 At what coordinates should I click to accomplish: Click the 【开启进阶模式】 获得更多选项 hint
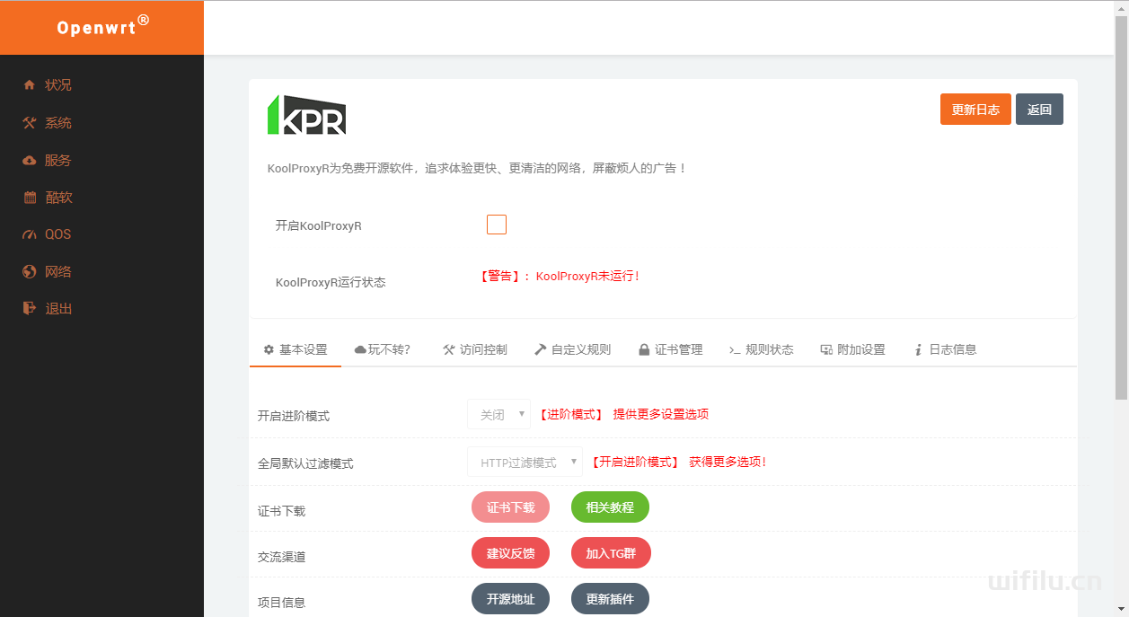click(677, 463)
